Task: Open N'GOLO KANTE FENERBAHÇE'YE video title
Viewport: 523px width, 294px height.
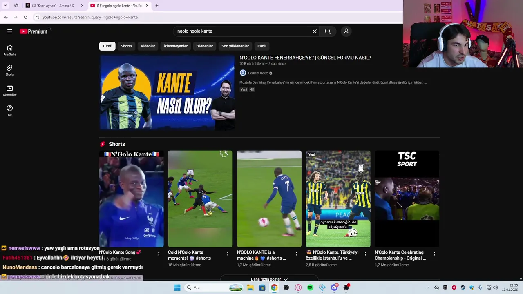Action: [x=305, y=58]
